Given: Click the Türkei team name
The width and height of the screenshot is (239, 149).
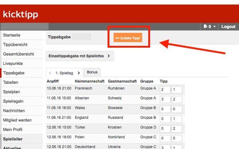Looking at the screenshot, I should pos(80,127).
